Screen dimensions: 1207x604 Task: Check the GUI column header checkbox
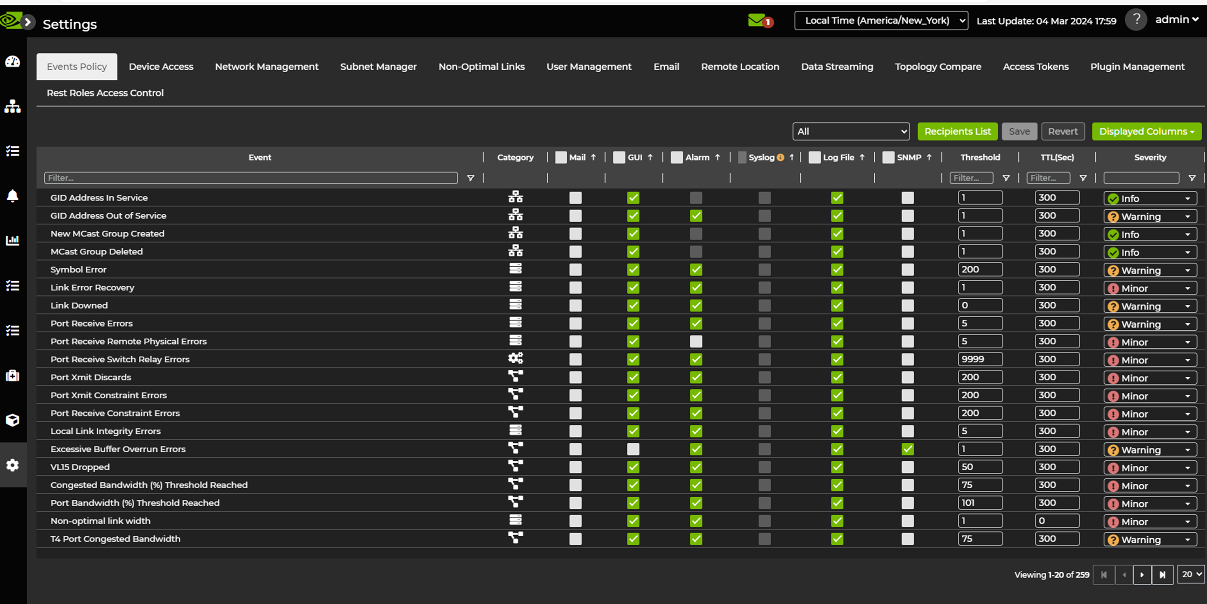(x=619, y=158)
